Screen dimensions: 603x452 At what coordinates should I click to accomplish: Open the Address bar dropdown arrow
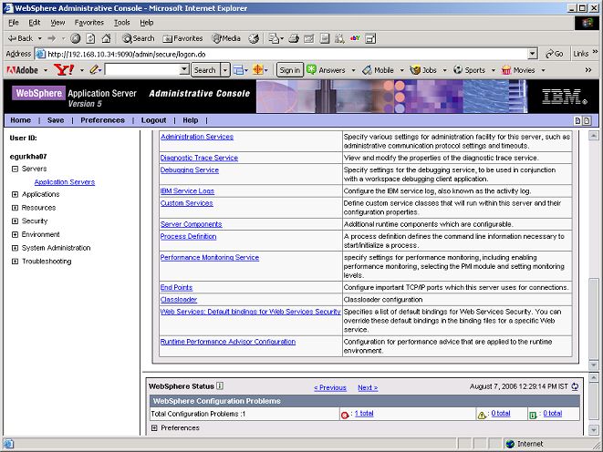pos(532,54)
